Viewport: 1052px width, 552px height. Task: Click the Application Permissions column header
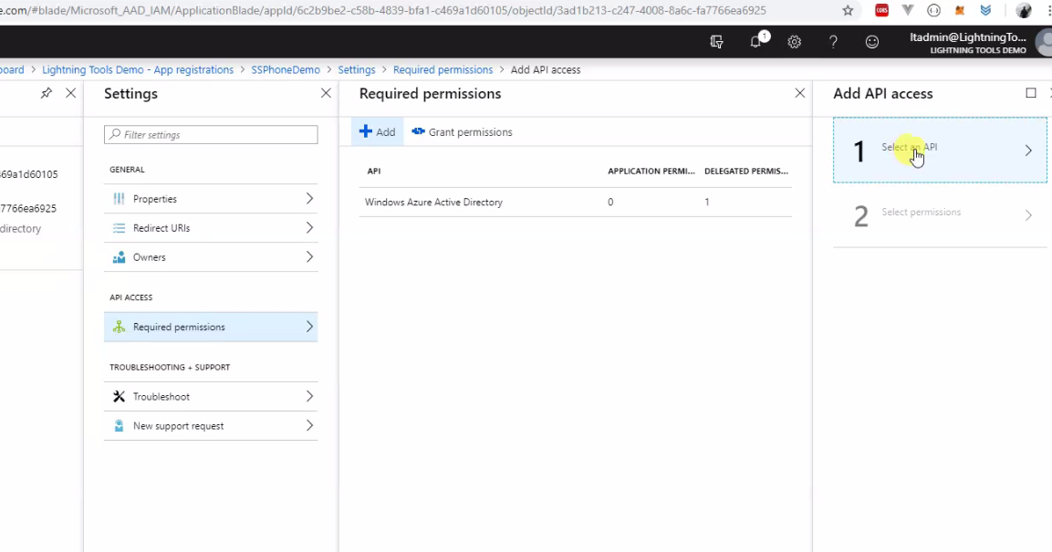click(x=651, y=171)
